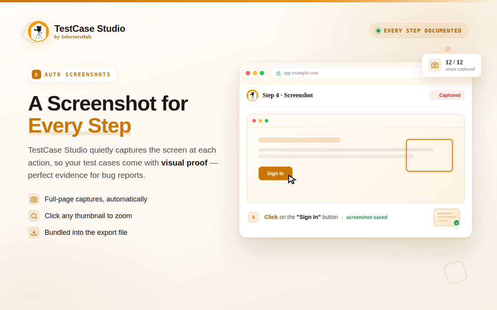Screen dimensions: 497x310
Task: Click the Bundled into the export file text
Action: (86, 232)
